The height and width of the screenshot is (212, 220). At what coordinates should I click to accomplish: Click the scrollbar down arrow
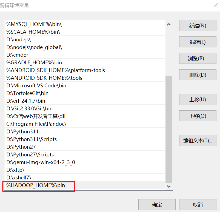click(x=169, y=187)
